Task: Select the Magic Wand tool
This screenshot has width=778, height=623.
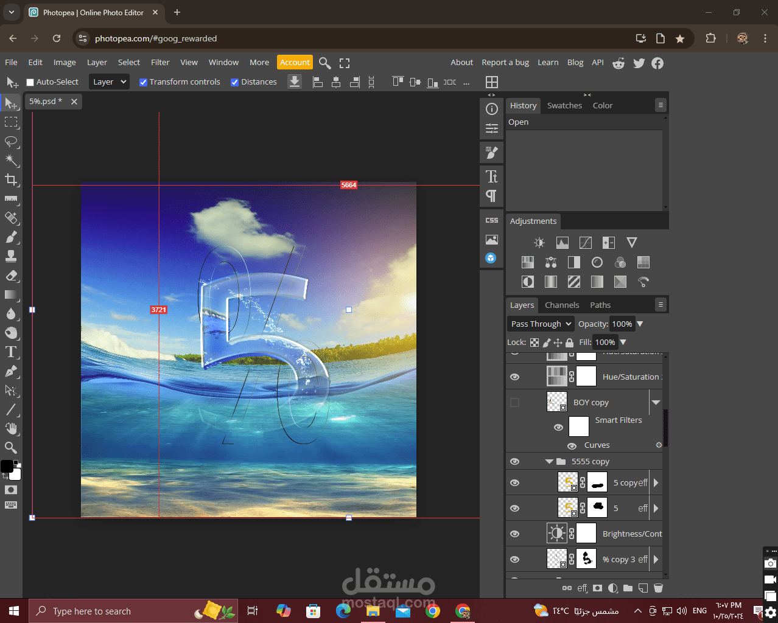Action: tap(11, 160)
